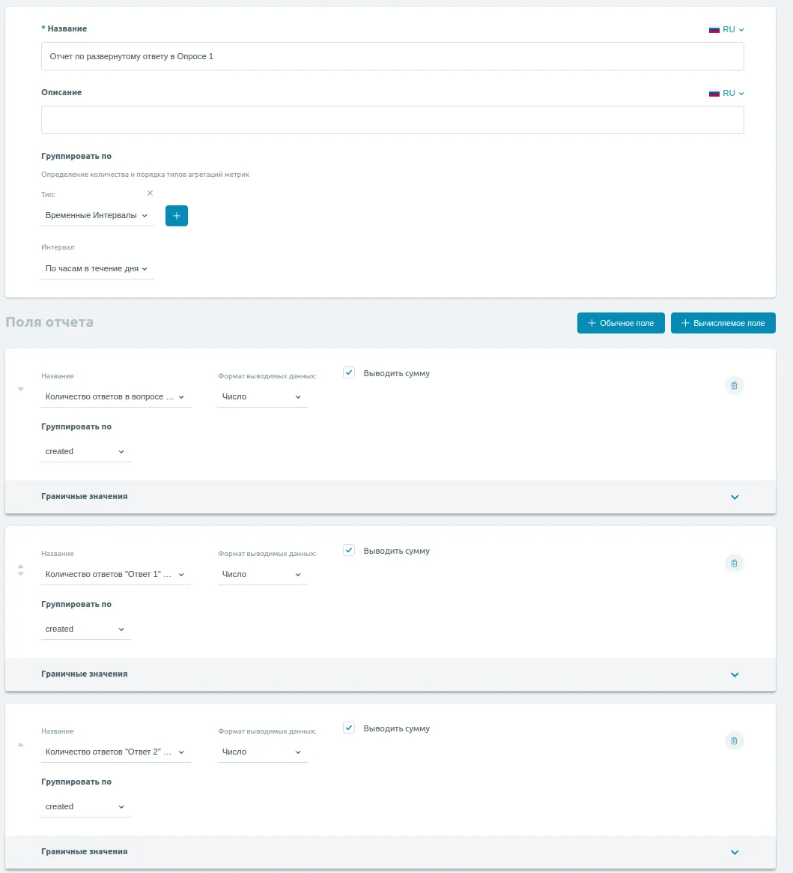Delete the "Ответ 1" field using trash icon
The image size is (793, 873).
[734, 563]
